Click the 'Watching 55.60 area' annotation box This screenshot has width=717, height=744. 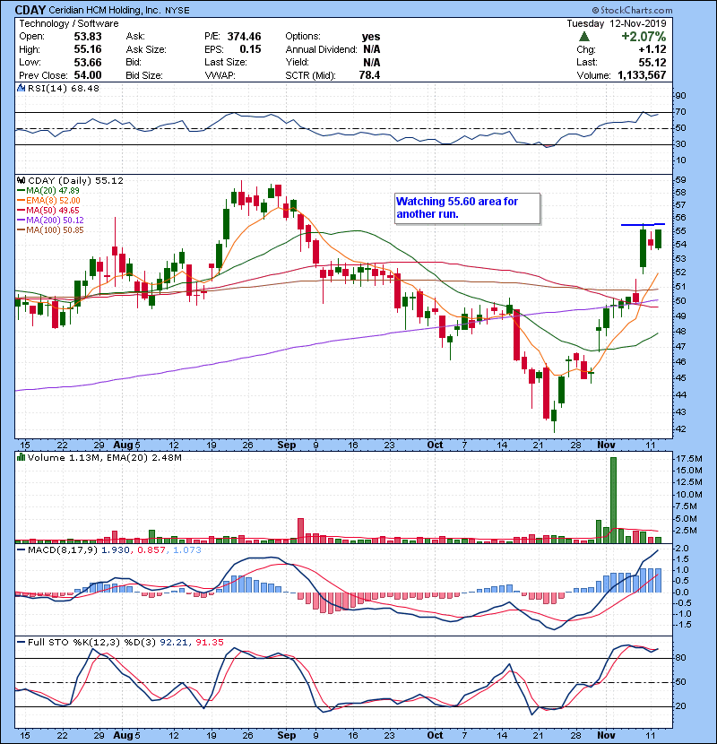(x=467, y=208)
